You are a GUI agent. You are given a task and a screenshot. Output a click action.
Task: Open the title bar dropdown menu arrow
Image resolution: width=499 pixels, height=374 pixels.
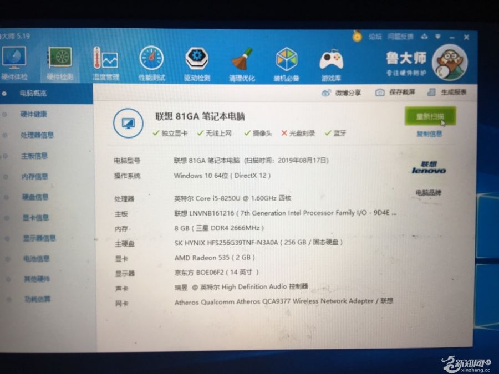pos(438,37)
